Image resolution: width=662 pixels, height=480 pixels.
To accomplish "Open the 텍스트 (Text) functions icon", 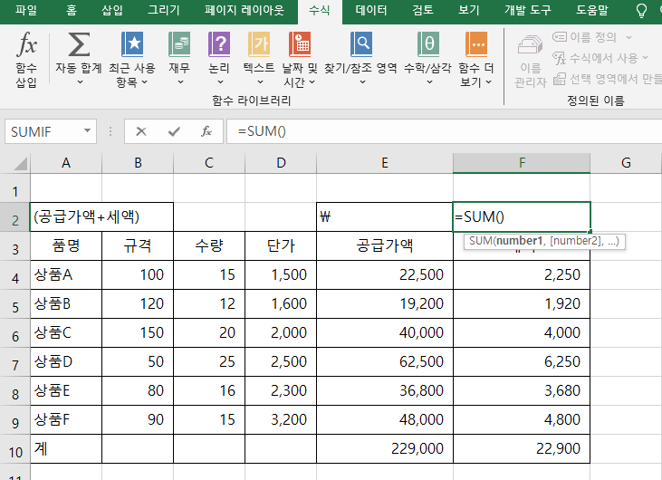I will point(259,44).
